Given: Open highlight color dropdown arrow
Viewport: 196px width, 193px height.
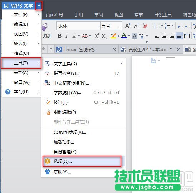Looking at the screenshot, I should [118, 36].
